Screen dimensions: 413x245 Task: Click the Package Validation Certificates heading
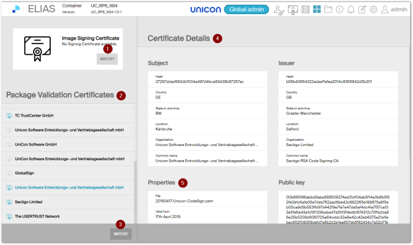(60, 95)
